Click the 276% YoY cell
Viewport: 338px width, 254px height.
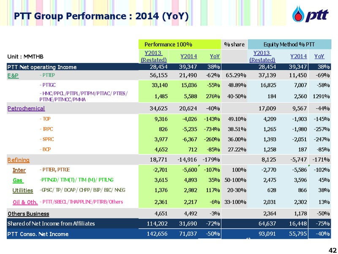click(x=213, y=97)
